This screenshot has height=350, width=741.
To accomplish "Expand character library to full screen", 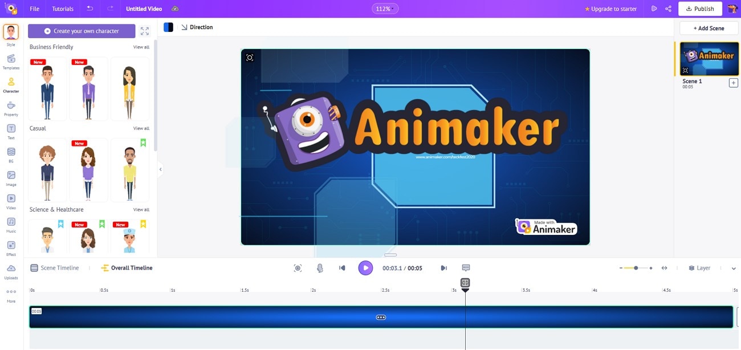I will click(145, 31).
